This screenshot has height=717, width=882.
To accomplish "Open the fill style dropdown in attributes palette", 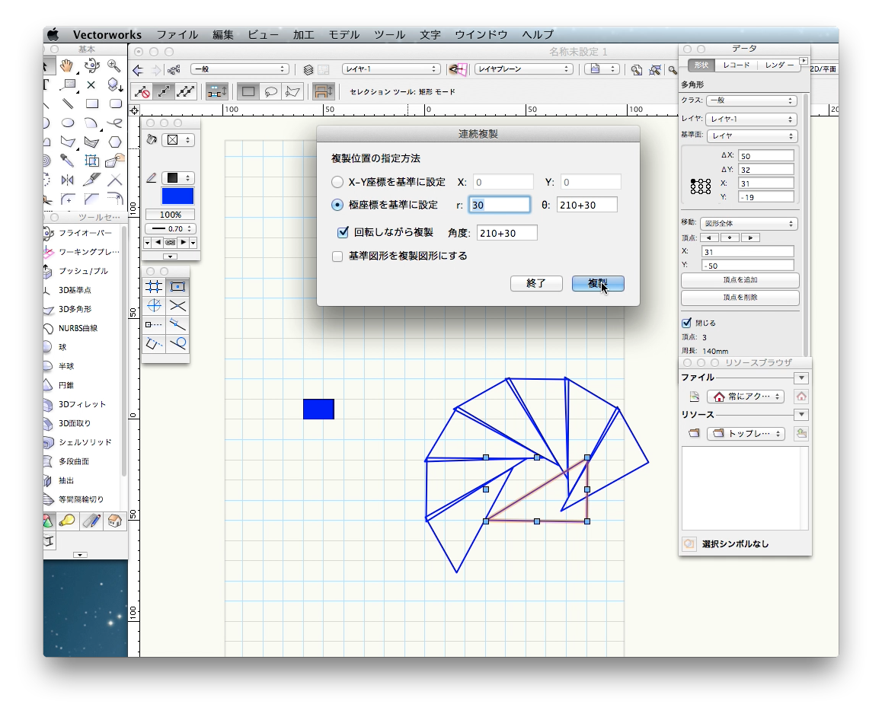I will [x=178, y=140].
